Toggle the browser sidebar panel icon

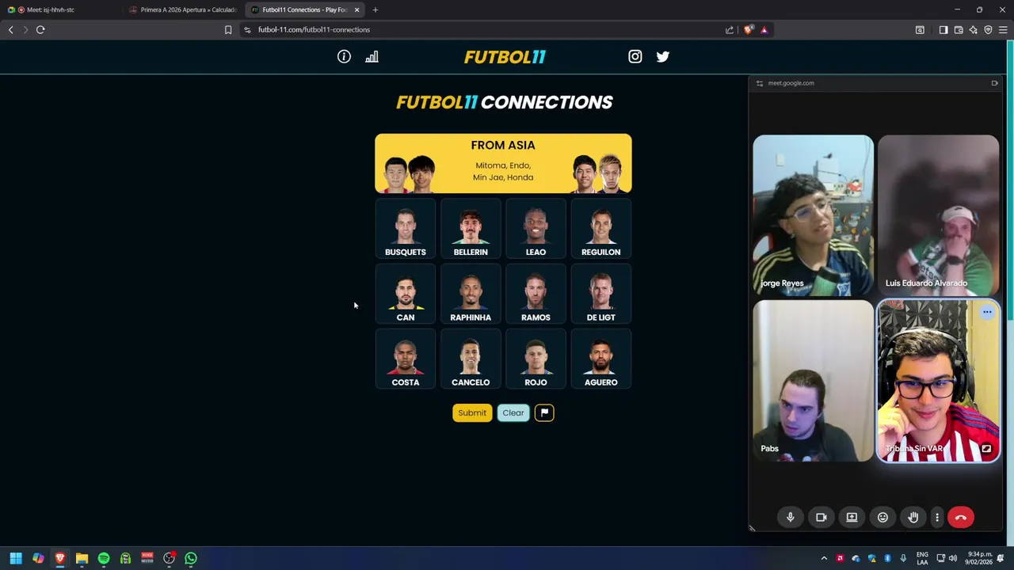(943, 30)
